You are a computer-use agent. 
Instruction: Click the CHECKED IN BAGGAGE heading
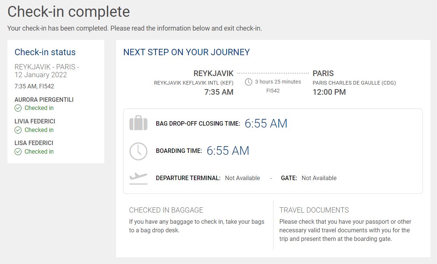[x=166, y=210]
